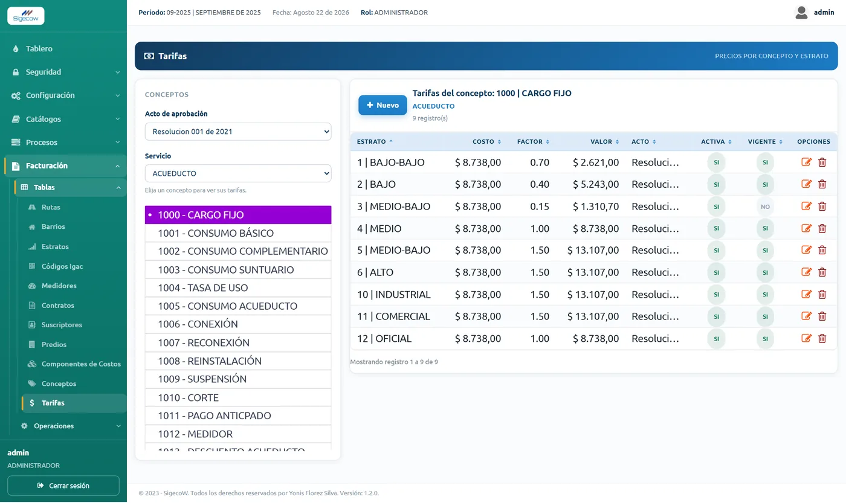Viewport: 846px width, 503px height.
Task: Delete the 5 | MEDIO-BAJO tariff row
Action: (822, 250)
